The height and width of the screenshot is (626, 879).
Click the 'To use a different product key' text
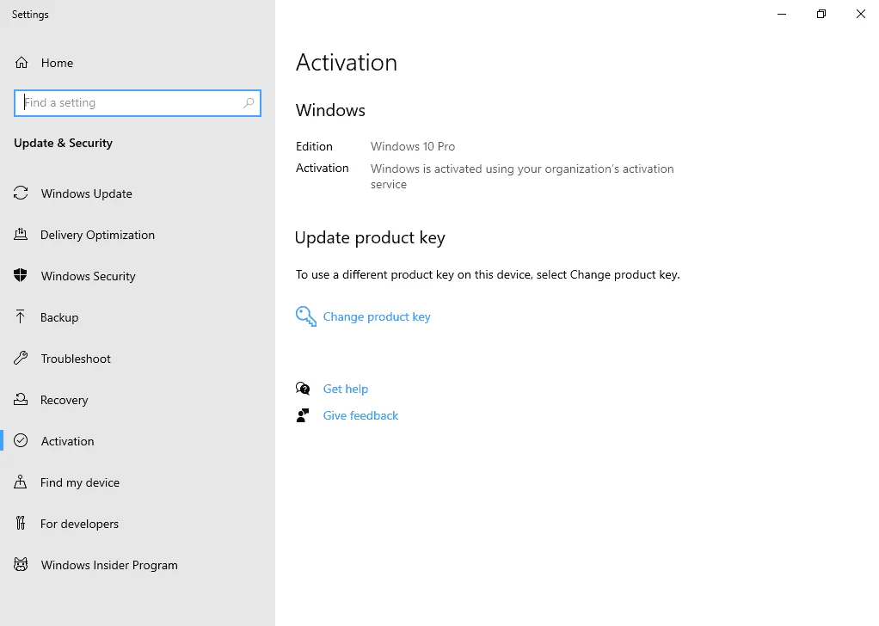pos(488,274)
